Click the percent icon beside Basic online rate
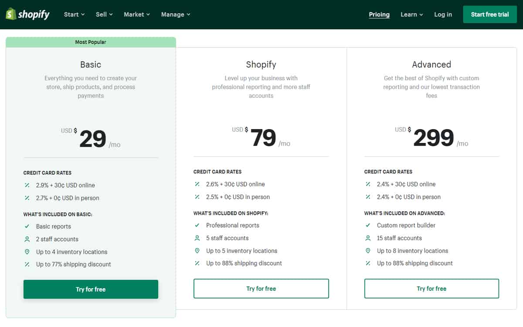The width and height of the screenshot is (523, 327). [27, 185]
